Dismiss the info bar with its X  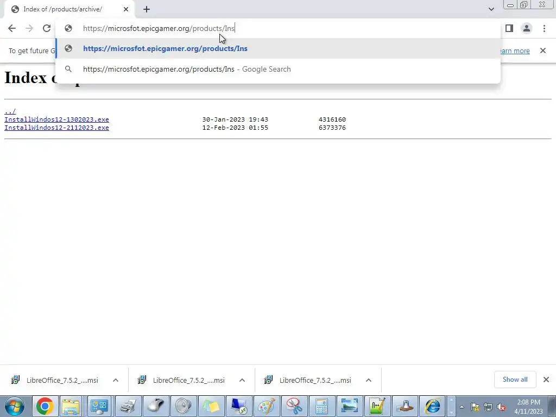tap(543, 50)
